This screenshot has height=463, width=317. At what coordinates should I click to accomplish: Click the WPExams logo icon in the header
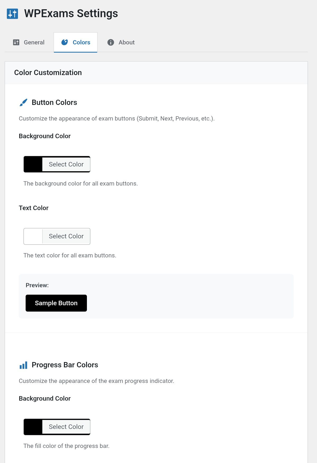(x=13, y=13)
